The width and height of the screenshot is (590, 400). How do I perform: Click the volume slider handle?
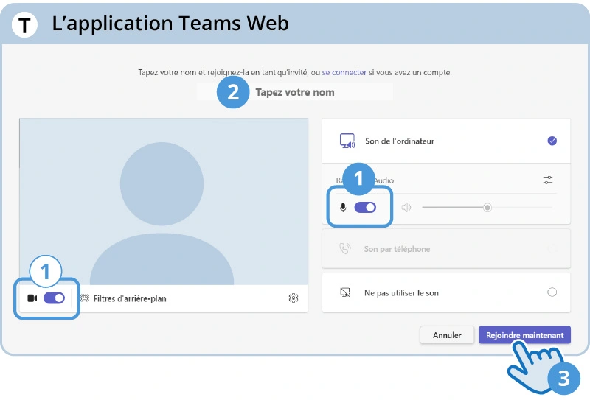[x=487, y=208]
